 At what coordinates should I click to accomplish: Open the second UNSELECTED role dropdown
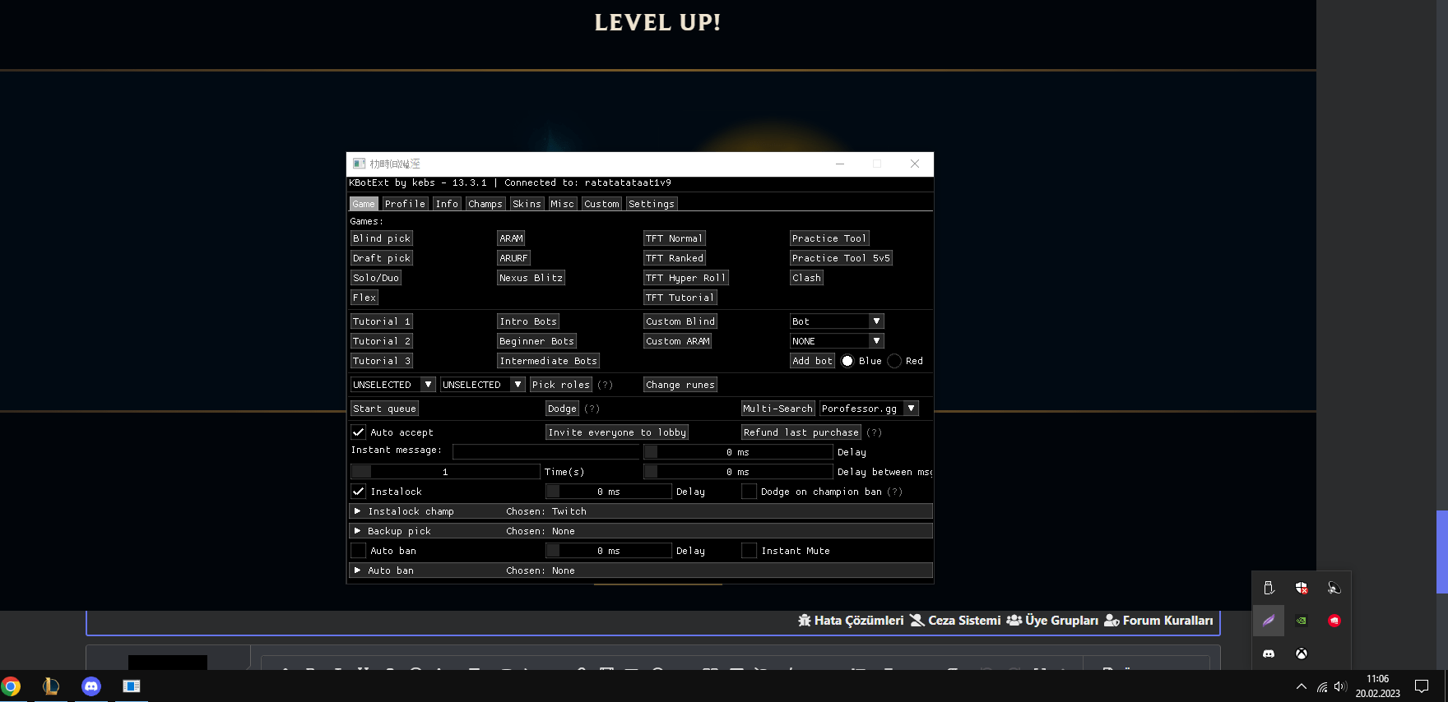[x=483, y=385]
